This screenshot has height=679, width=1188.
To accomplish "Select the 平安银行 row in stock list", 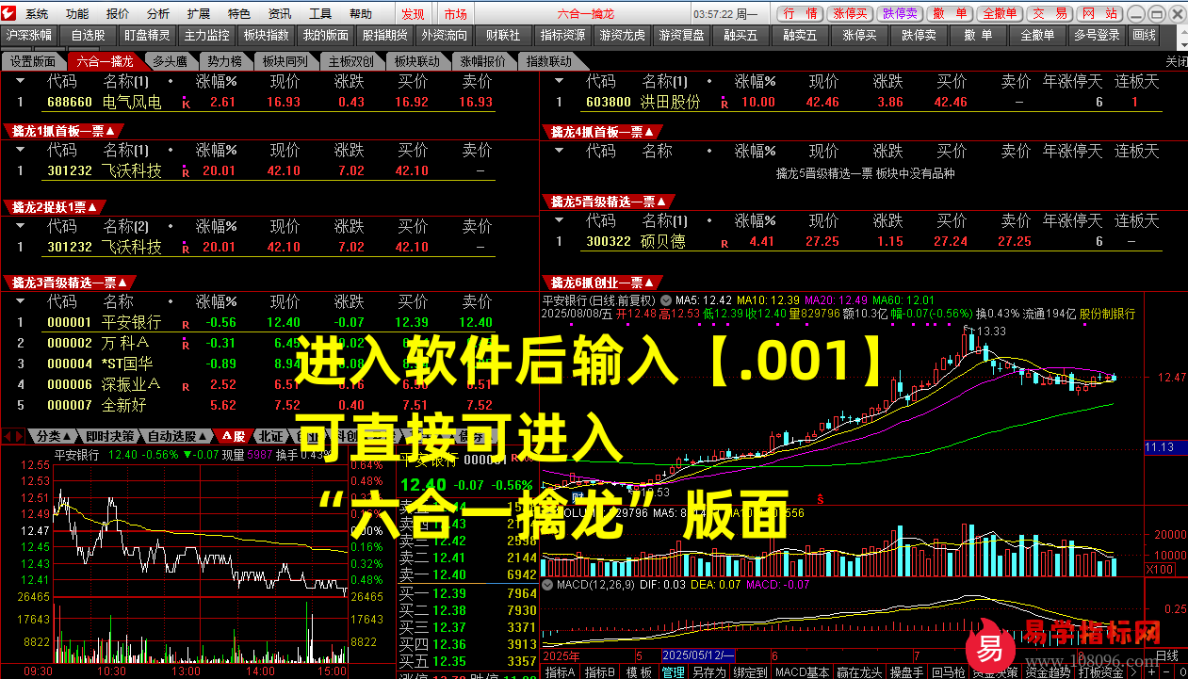I will pyautogui.click(x=132, y=323).
